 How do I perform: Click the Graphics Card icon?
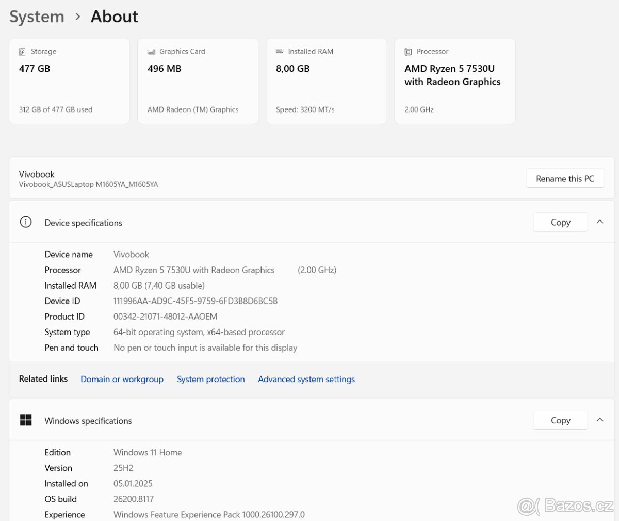point(151,52)
